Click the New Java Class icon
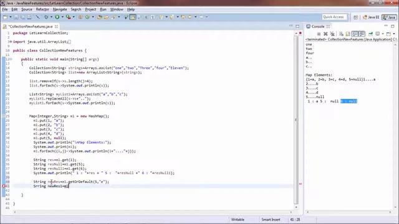The image size is (399, 224). pos(87,17)
